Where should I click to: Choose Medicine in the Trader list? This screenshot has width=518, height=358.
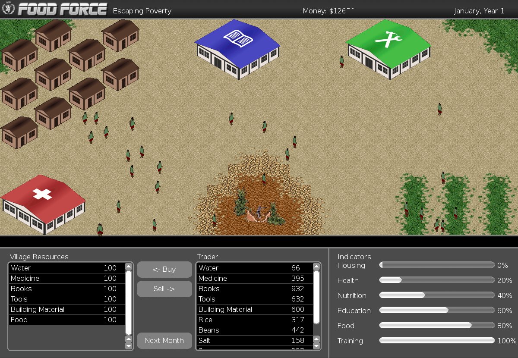[255, 279]
